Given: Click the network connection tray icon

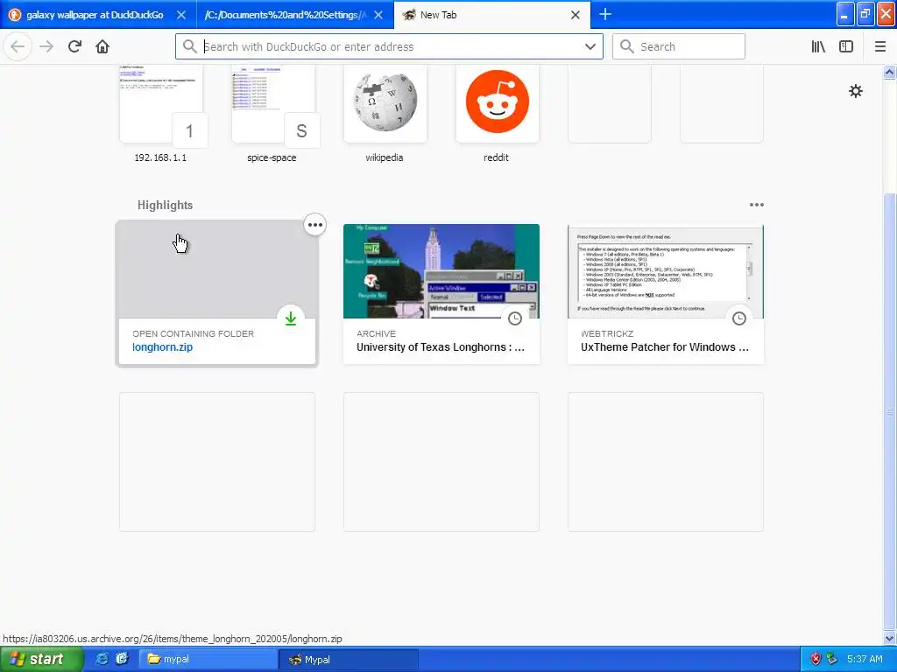Looking at the screenshot, I should (831, 660).
